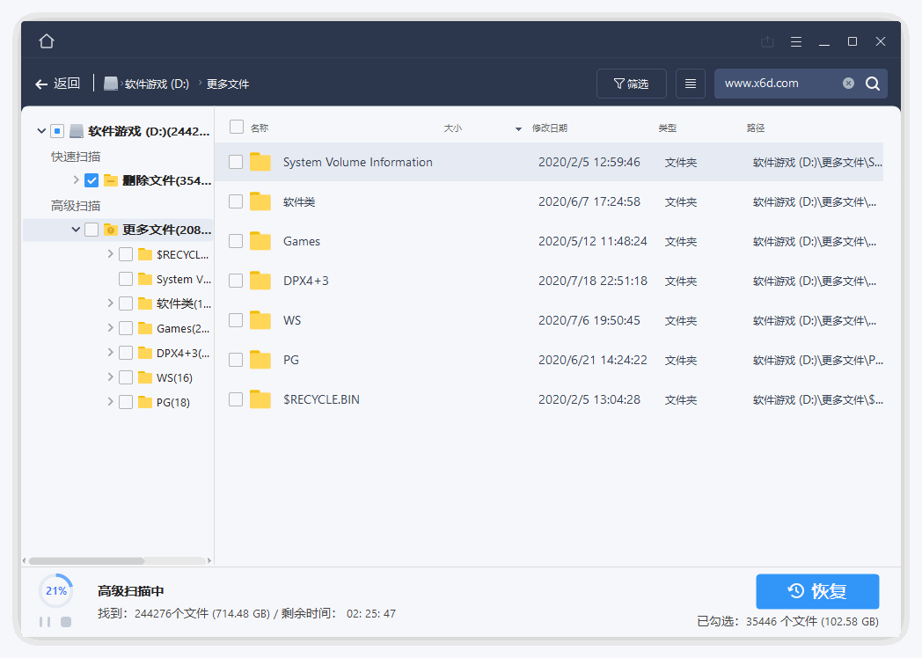
Task: Expand the Games folder in the tree
Action: (109, 327)
